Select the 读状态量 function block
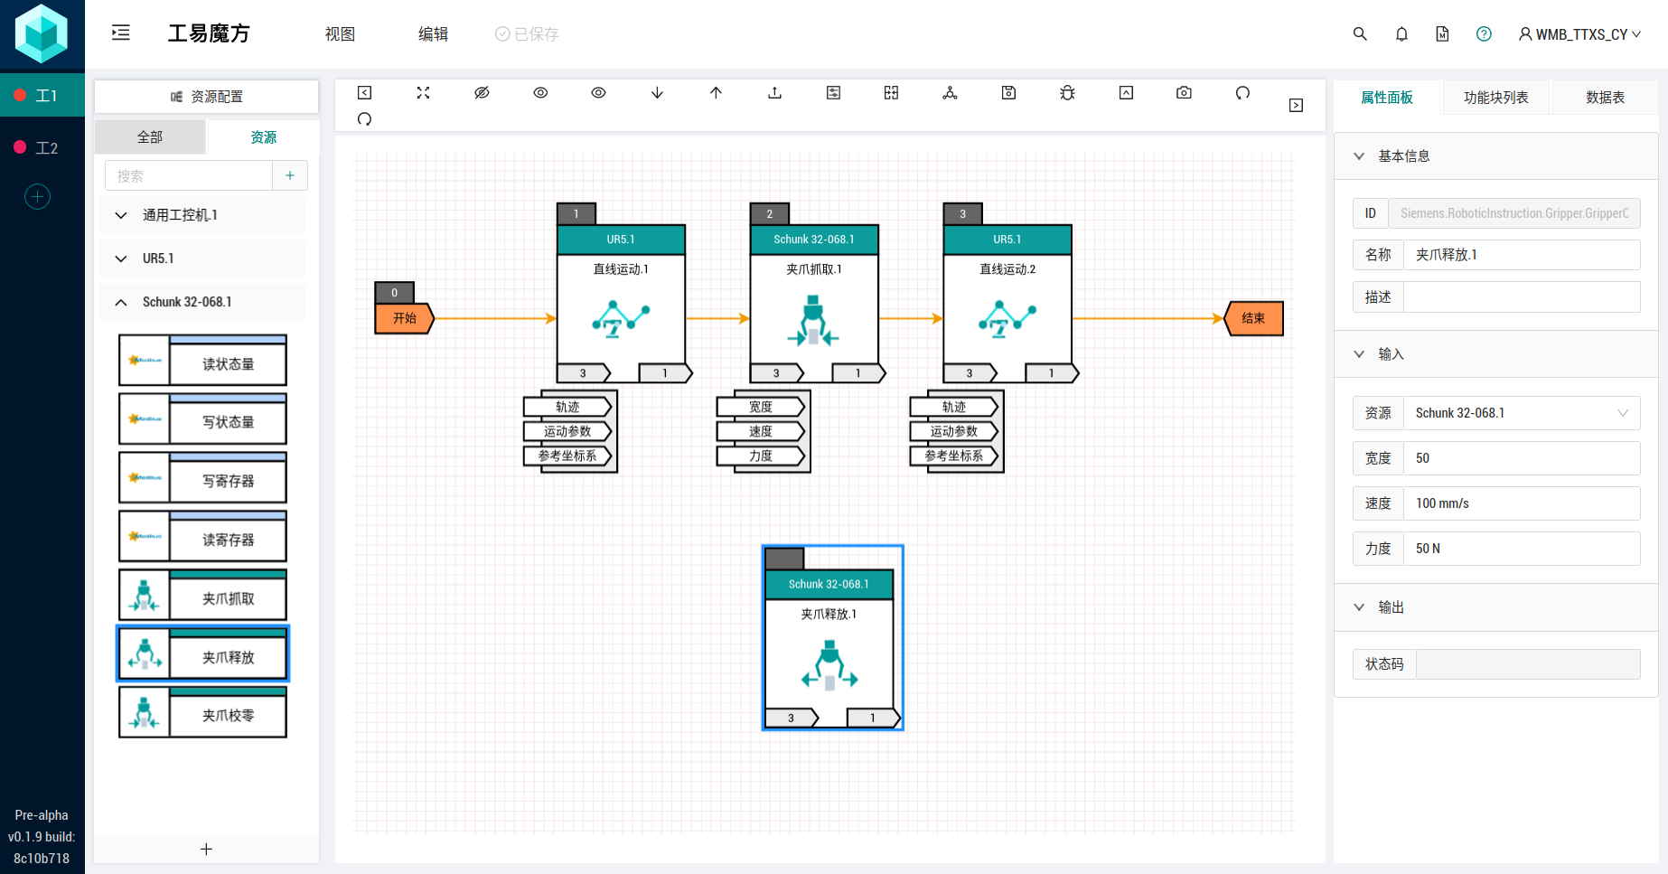Viewport: 1668px width, 874px height. [x=202, y=360]
